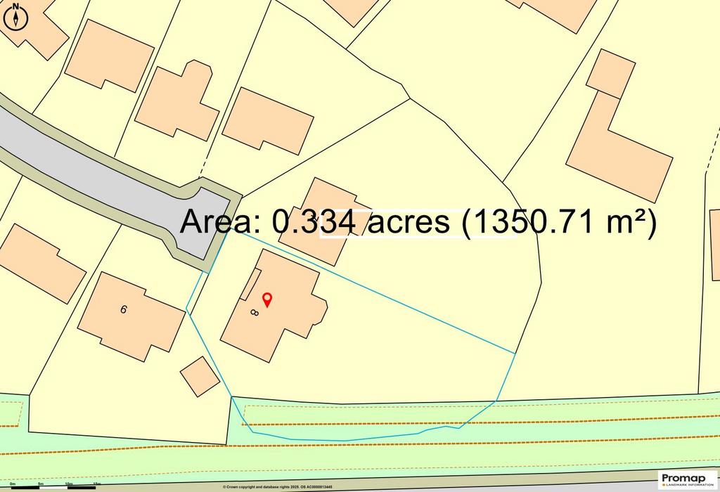Click the Promap logo
Image resolution: width=720 pixels, height=492 pixels.
688,479
